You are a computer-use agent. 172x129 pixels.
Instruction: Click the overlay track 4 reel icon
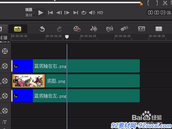coord(5,111)
